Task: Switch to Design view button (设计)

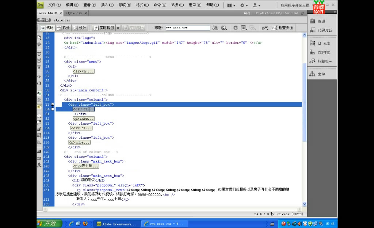Action: [x=80, y=28]
